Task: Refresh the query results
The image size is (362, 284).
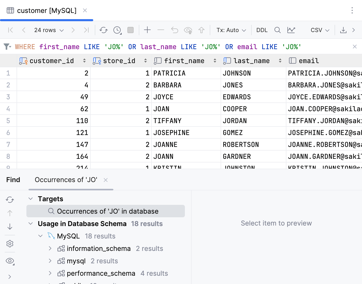Action: point(104,30)
